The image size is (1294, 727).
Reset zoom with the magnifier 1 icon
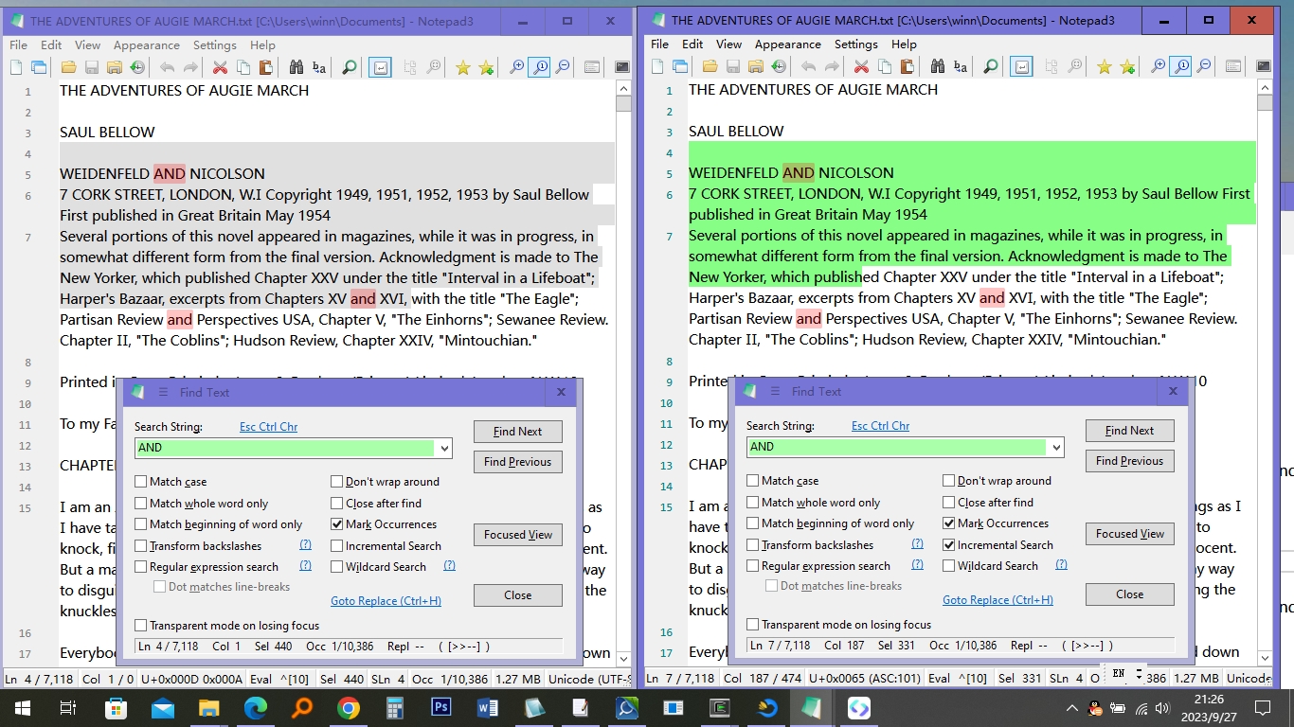[540, 66]
